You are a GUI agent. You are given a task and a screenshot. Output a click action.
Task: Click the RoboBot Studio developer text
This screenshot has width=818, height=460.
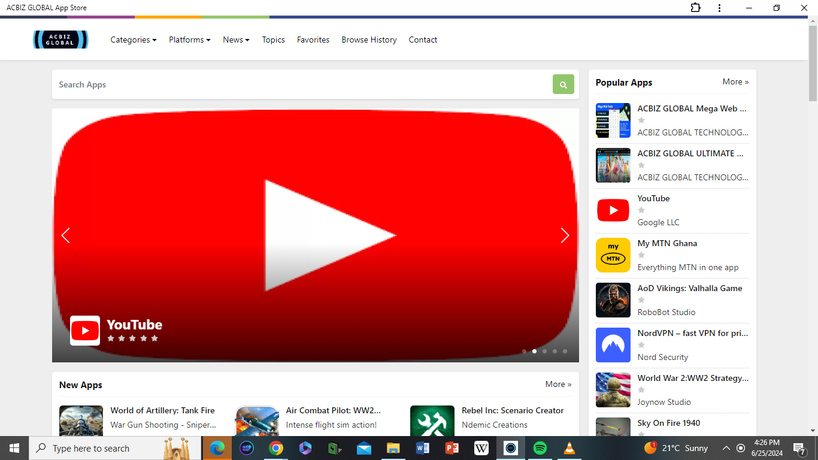pyautogui.click(x=666, y=312)
